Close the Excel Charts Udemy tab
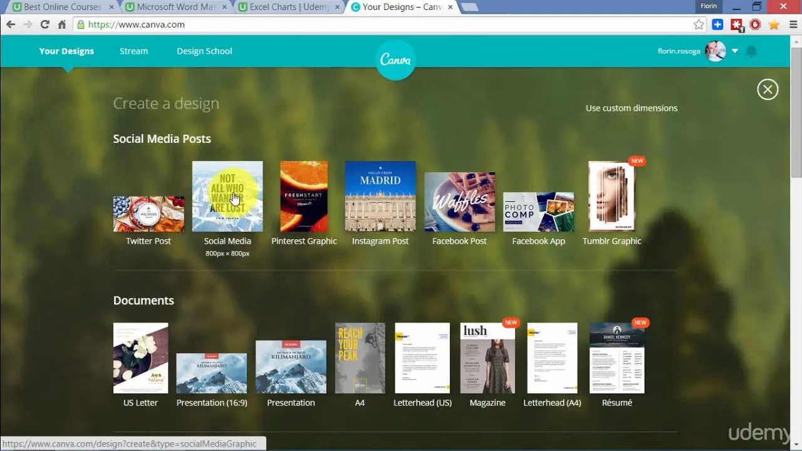 click(x=336, y=7)
